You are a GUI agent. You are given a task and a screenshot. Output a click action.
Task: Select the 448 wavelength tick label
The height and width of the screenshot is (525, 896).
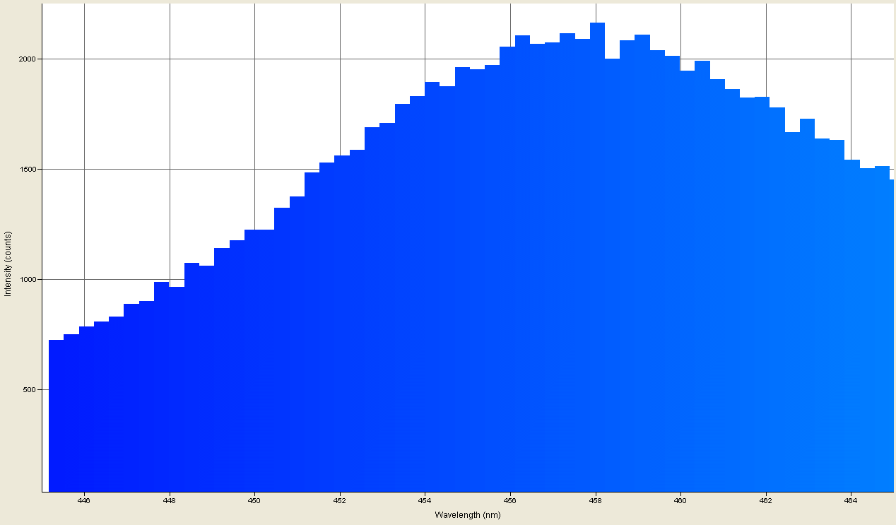[x=170, y=501]
